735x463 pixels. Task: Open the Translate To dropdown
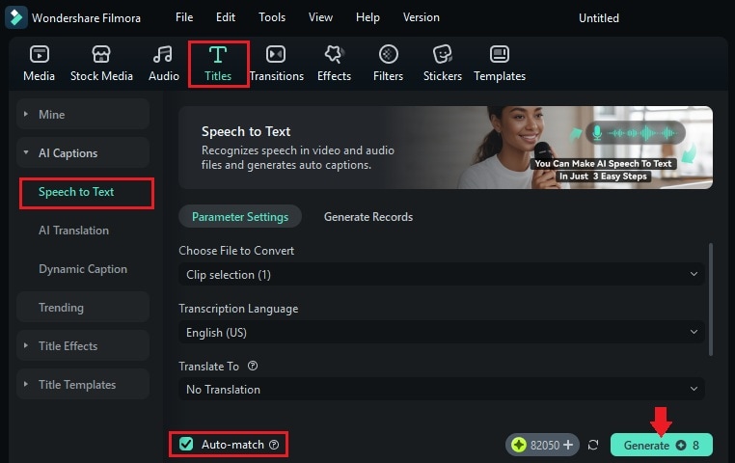442,390
